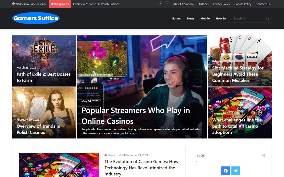Go to About Company page
This screenshot has width=284, height=177.
[x=184, y=4]
